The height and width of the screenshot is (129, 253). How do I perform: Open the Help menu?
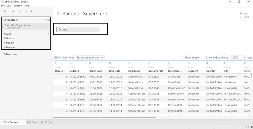(x=27, y=6)
